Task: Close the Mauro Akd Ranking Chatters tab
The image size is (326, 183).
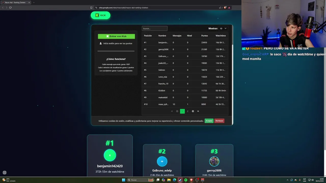Action: pos(29,3)
